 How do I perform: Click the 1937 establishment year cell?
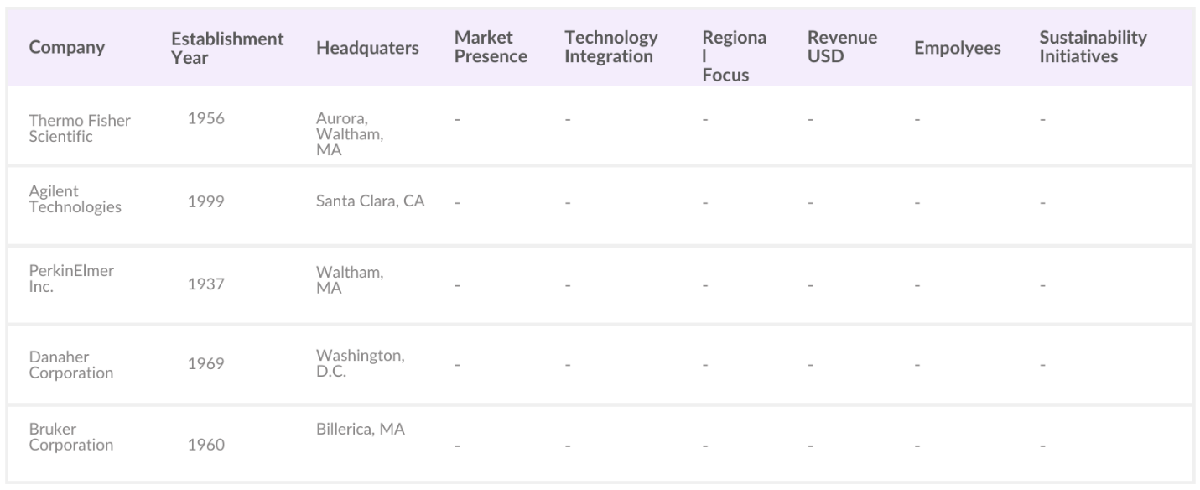(x=205, y=285)
